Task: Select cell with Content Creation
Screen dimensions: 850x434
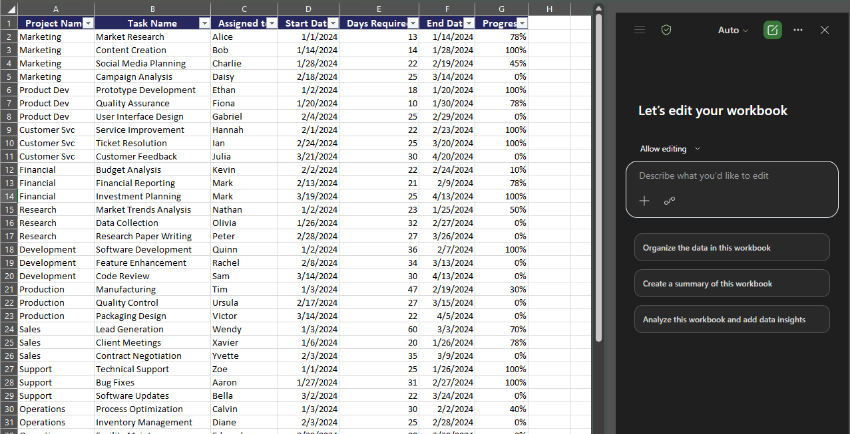Action: pos(152,50)
